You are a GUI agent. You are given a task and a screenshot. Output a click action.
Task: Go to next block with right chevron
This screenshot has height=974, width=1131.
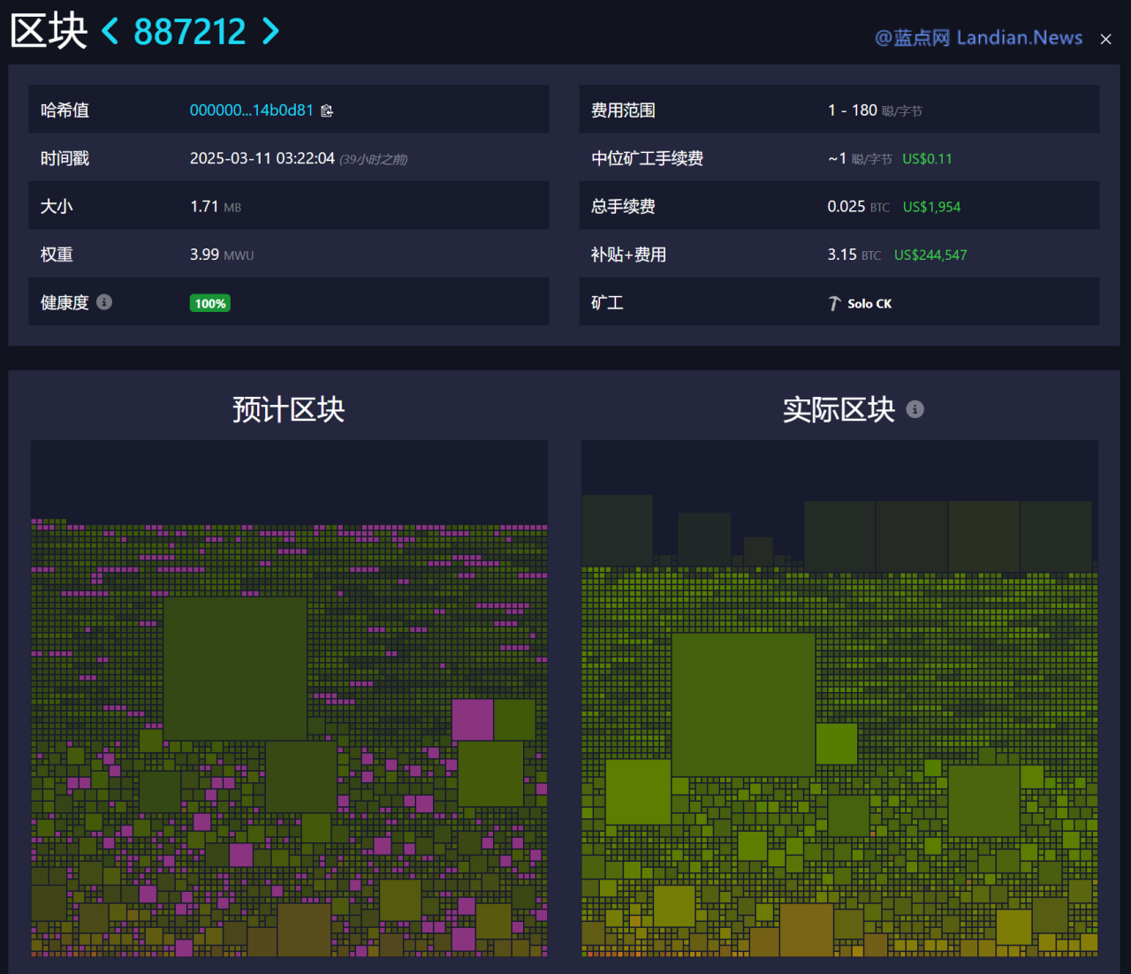click(270, 32)
